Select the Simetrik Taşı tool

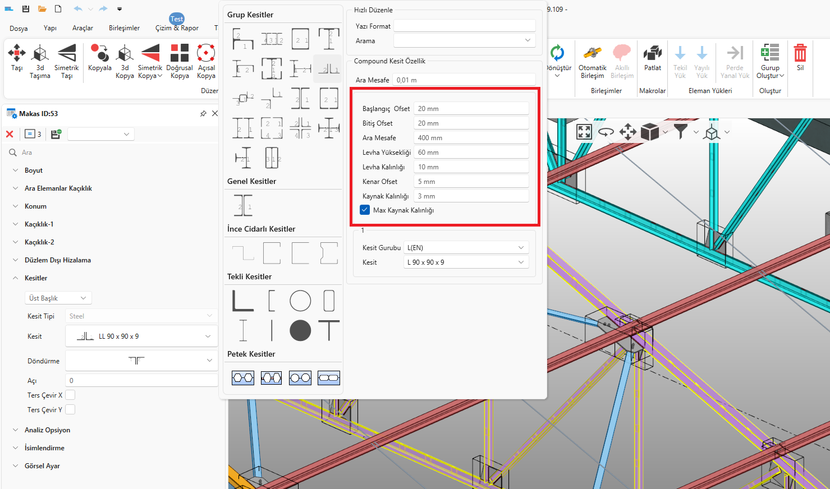66,54
